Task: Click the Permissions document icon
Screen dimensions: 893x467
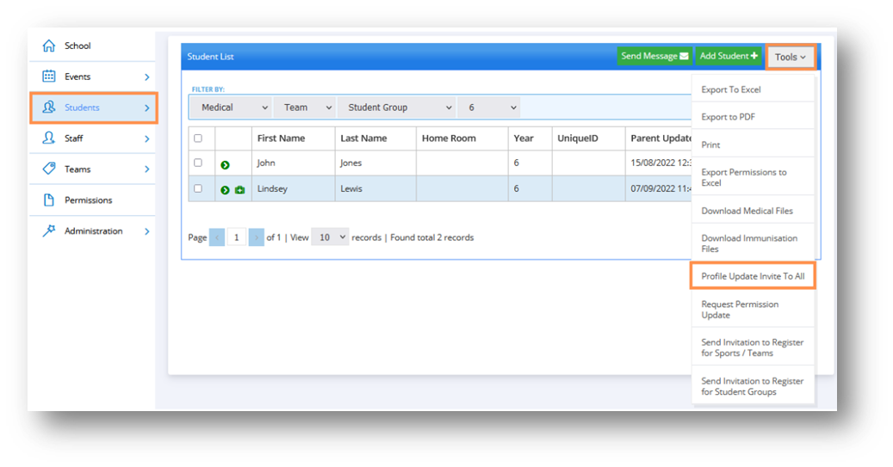Action: (49, 200)
